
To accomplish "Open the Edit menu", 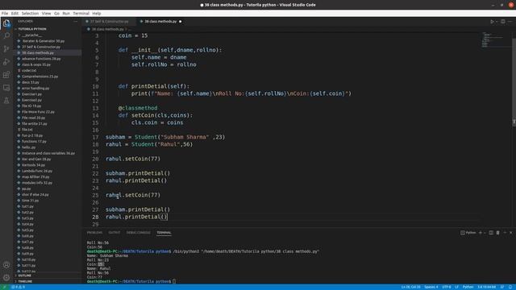I will [x=15, y=14].
